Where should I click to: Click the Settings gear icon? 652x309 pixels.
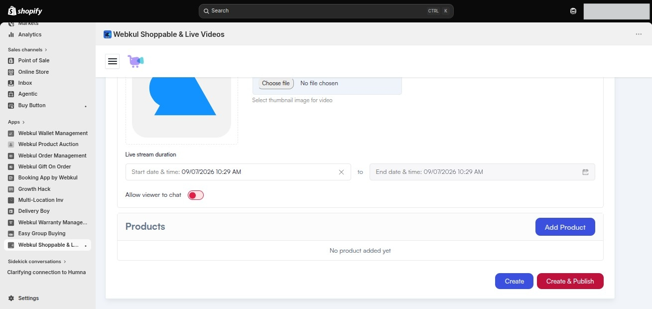pyautogui.click(x=11, y=298)
